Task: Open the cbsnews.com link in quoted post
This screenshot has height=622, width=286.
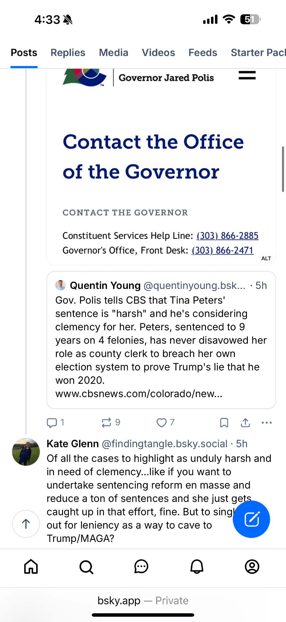Action: point(139,394)
